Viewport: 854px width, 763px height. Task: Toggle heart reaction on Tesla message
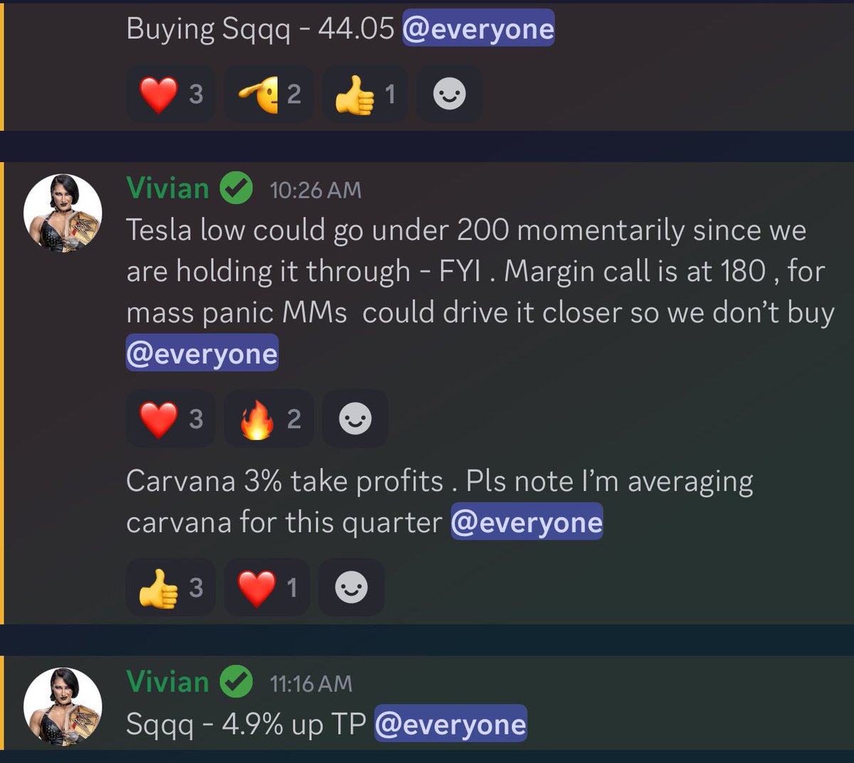(x=171, y=419)
